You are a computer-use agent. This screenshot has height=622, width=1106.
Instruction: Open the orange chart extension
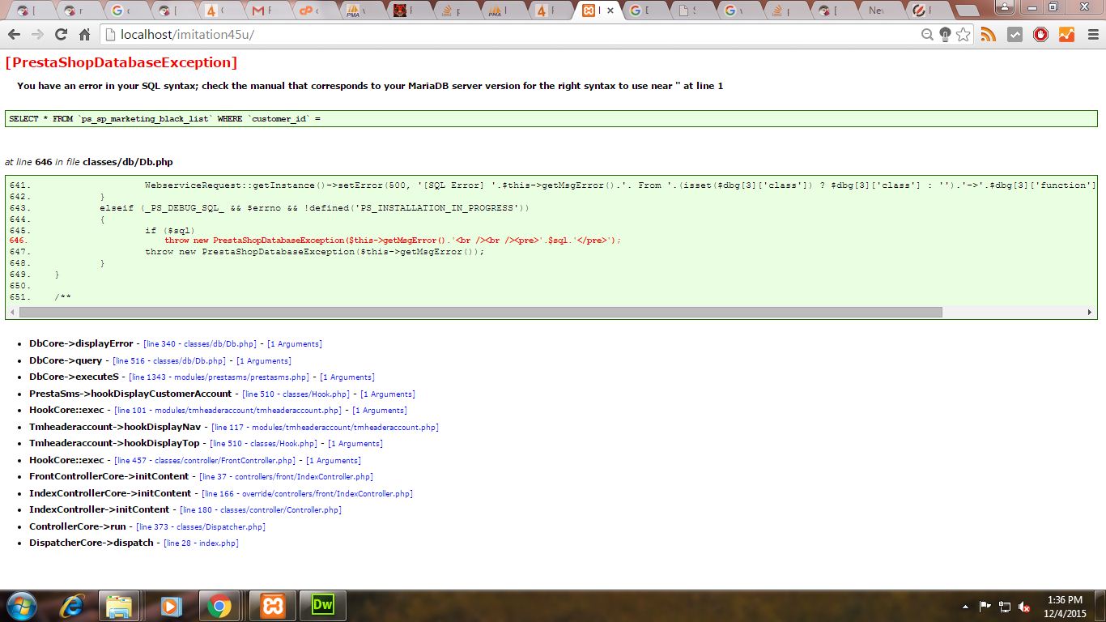(1066, 35)
